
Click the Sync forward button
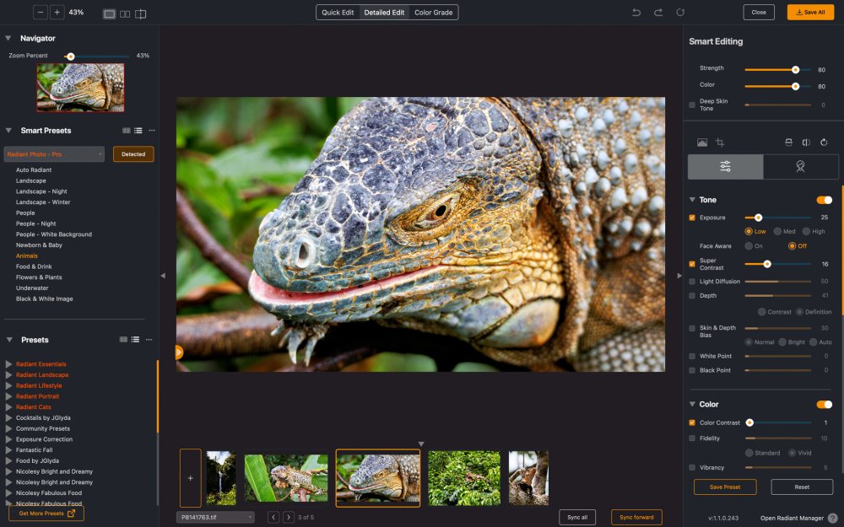tap(636, 518)
